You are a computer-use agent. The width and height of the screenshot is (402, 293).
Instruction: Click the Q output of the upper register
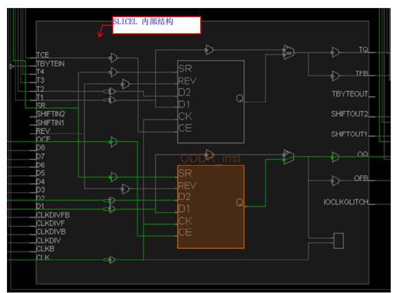pyautogui.click(x=240, y=98)
